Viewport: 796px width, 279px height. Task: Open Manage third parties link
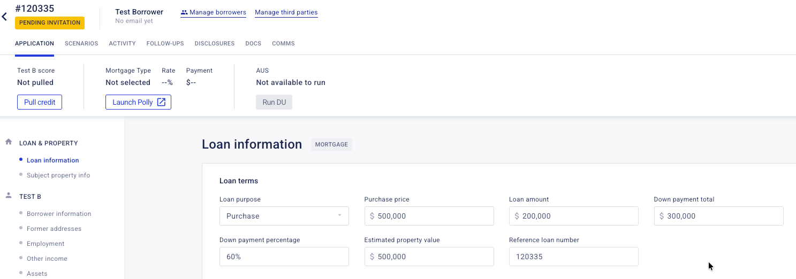pyautogui.click(x=286, y=12)
